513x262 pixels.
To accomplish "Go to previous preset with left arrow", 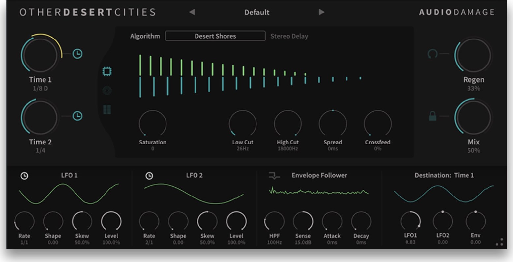I will tap(192, 12).
